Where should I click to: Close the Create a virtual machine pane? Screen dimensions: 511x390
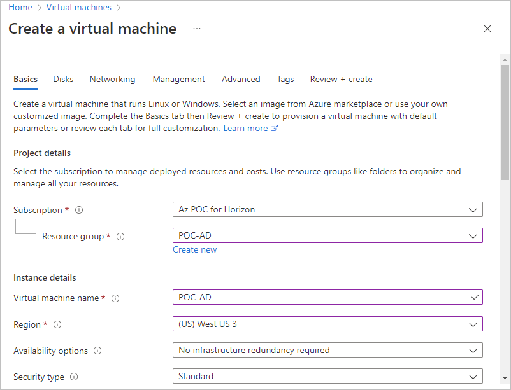pyautogui.click(x=487, y=29)
